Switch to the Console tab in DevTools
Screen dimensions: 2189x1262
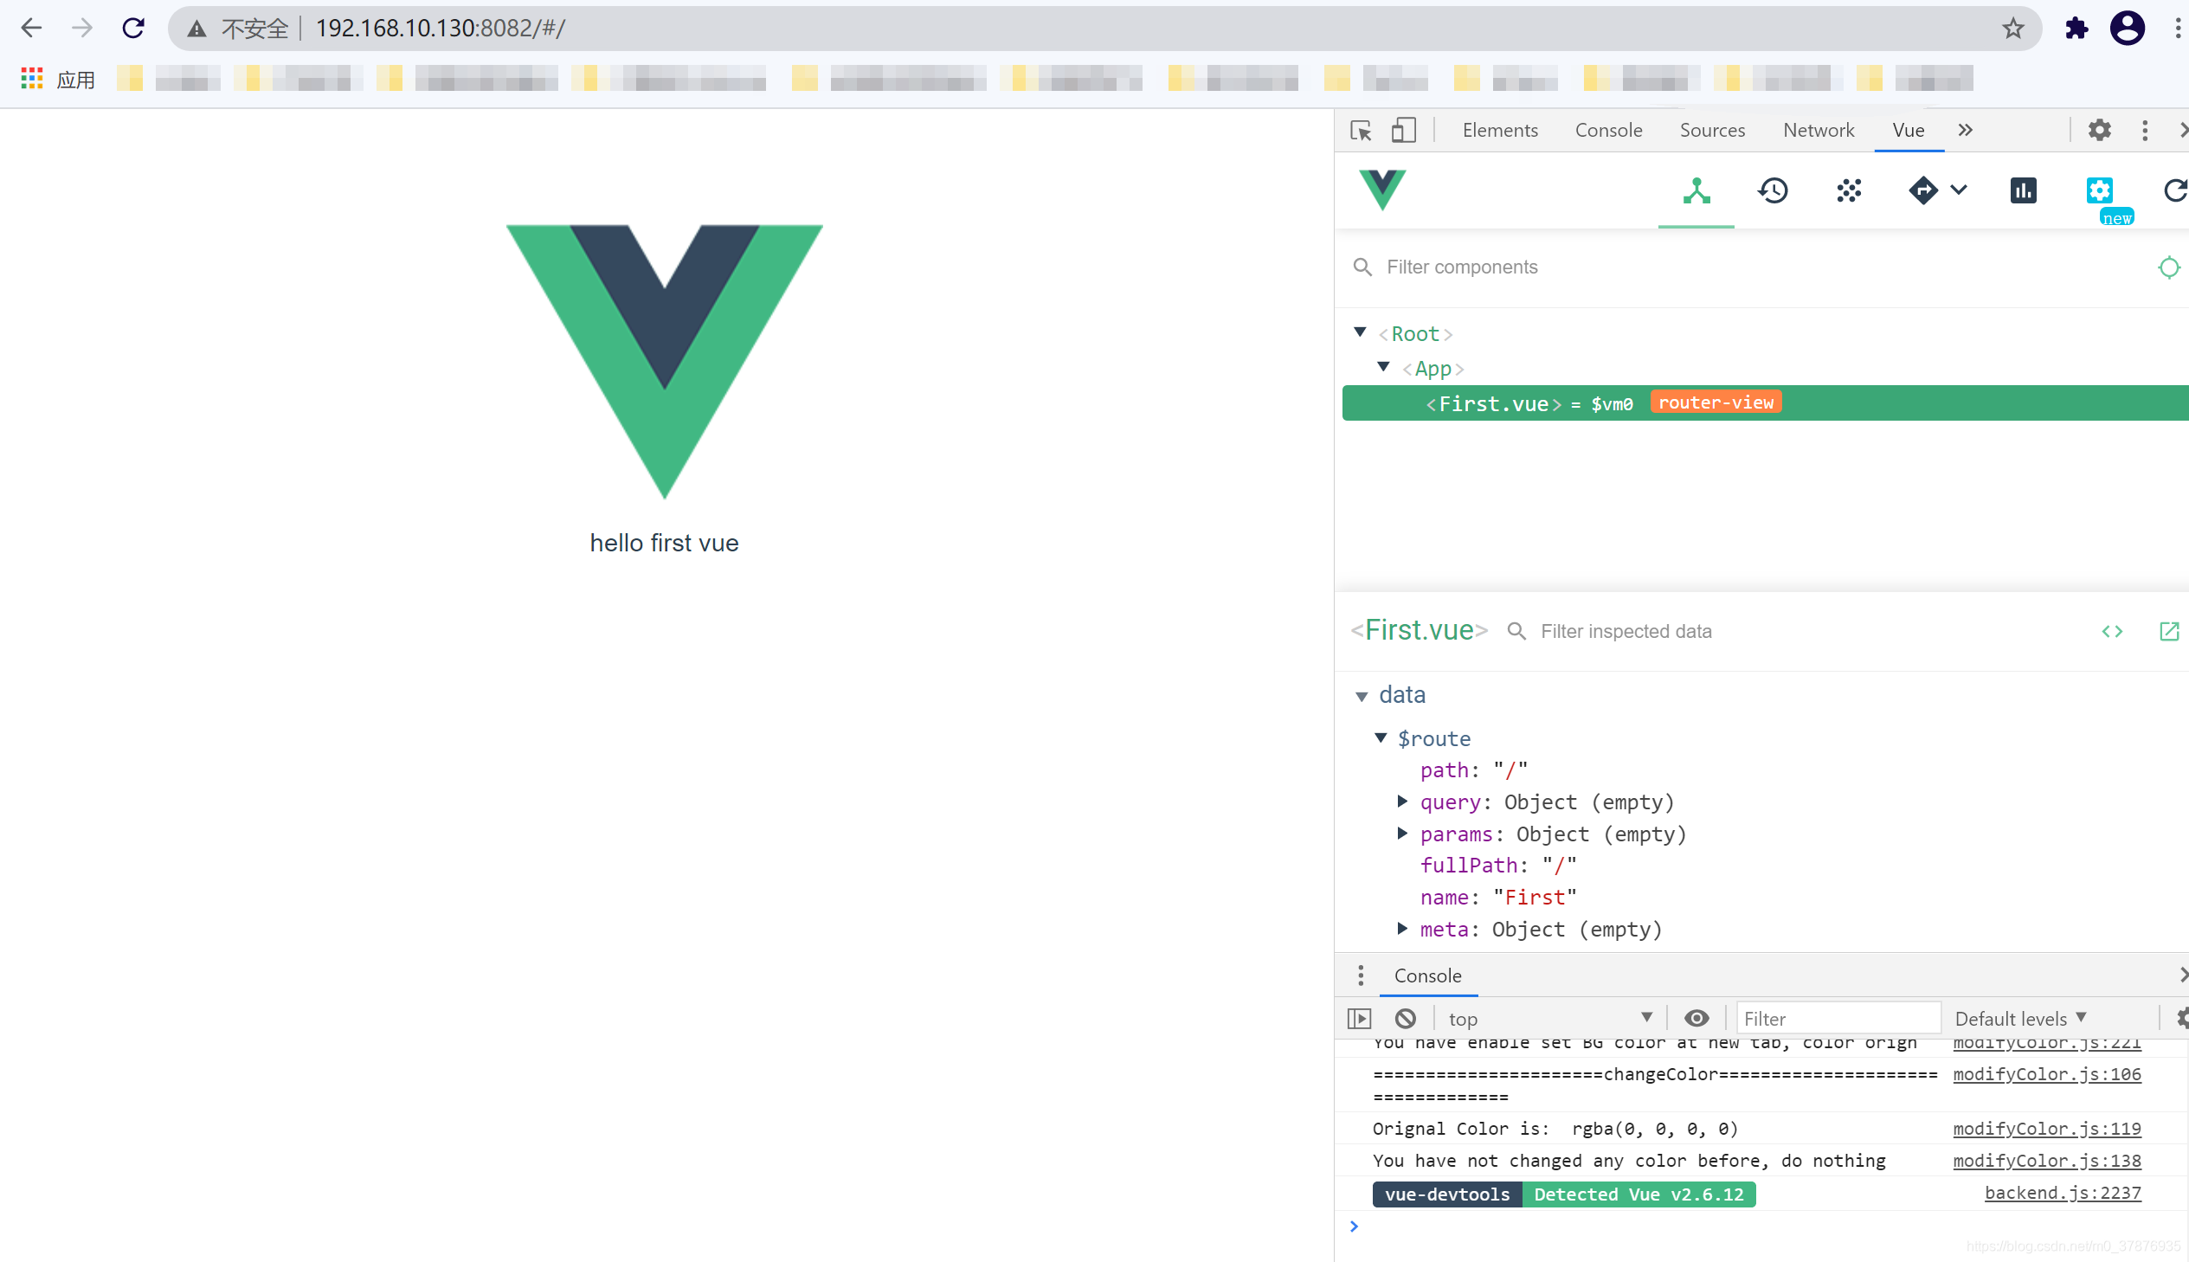tap(1608, 130)
